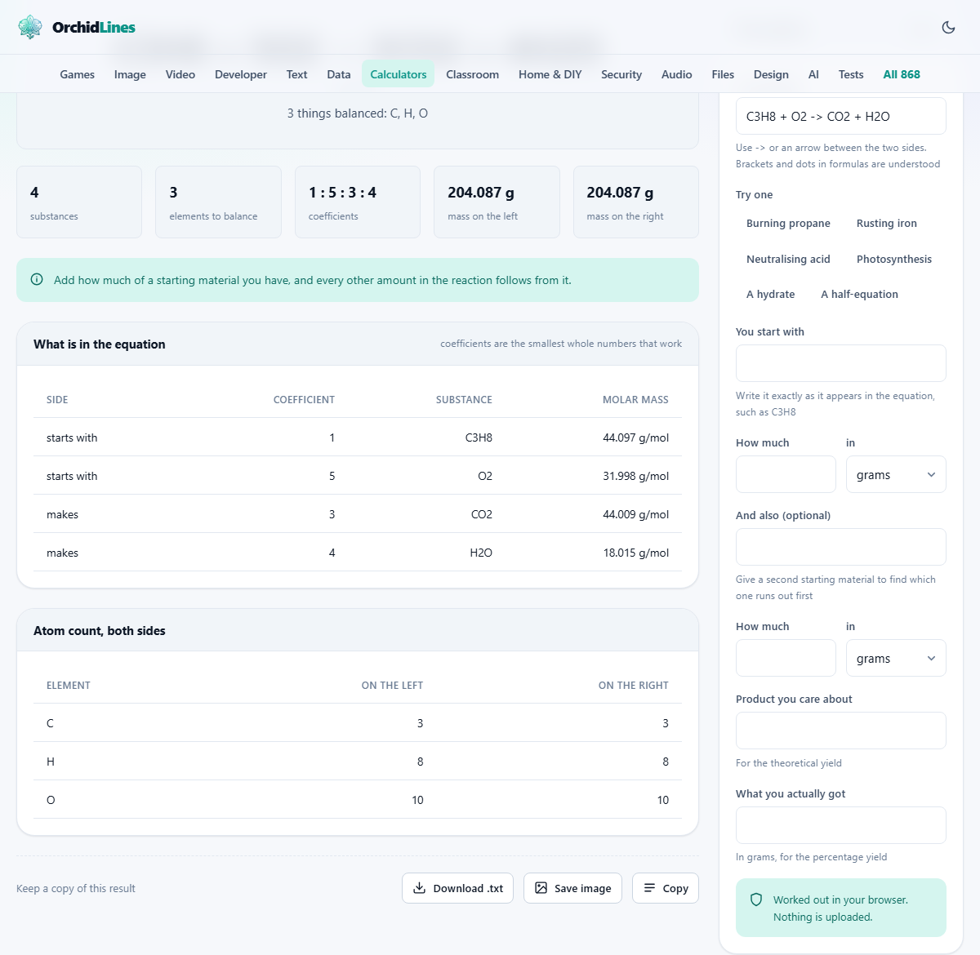Click the 44.009 g/mol molar mass value
This screenshot has height=955, width=980.
(635, 514)
